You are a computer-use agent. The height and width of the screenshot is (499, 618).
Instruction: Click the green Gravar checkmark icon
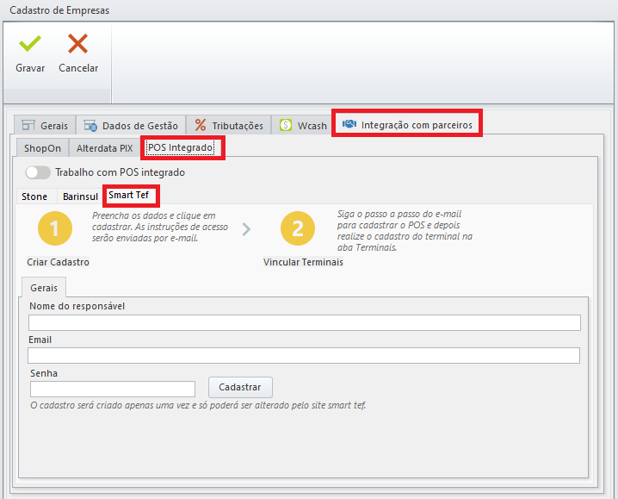pos(30,43)
